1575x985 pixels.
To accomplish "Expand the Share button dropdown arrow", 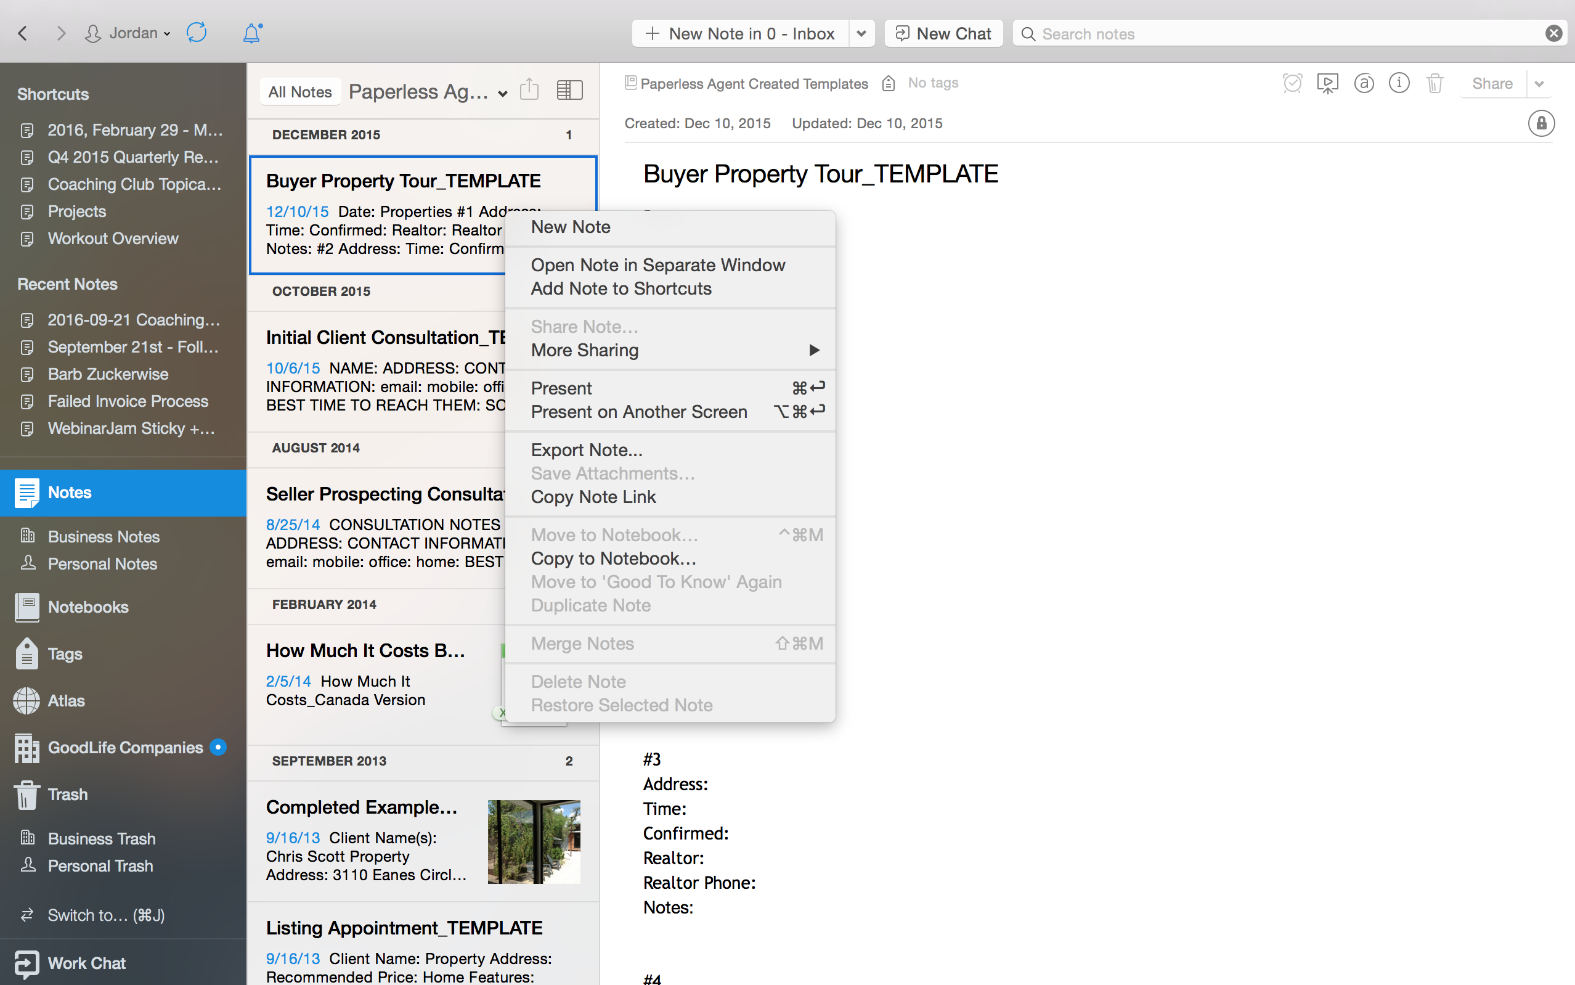I will coord(1539,83).
